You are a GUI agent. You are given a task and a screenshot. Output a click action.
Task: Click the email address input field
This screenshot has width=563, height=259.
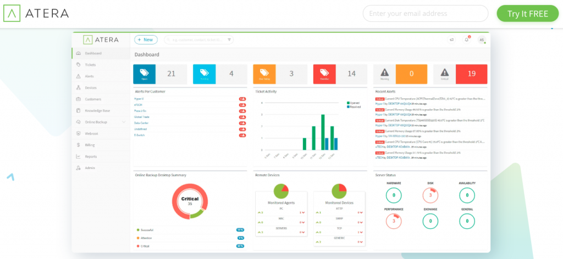(x=426, y=14)
